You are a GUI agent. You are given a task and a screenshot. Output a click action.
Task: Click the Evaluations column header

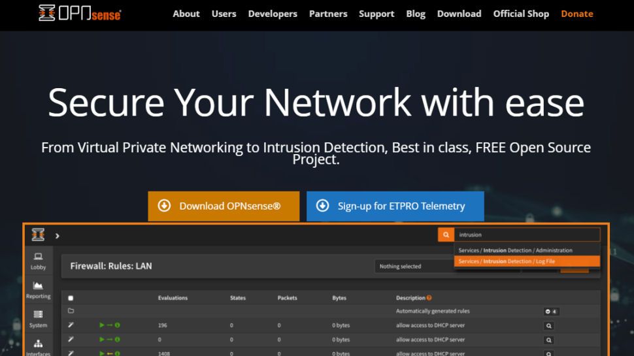click(x=173, y=298)
